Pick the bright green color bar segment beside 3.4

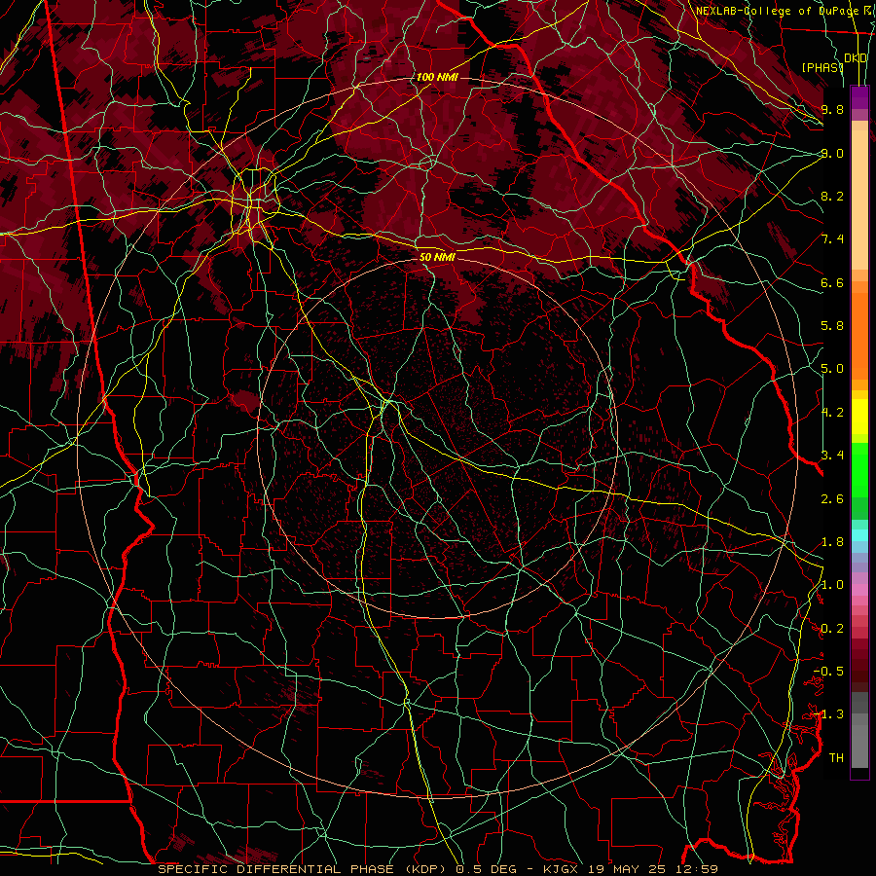click(x=859, y=470)
